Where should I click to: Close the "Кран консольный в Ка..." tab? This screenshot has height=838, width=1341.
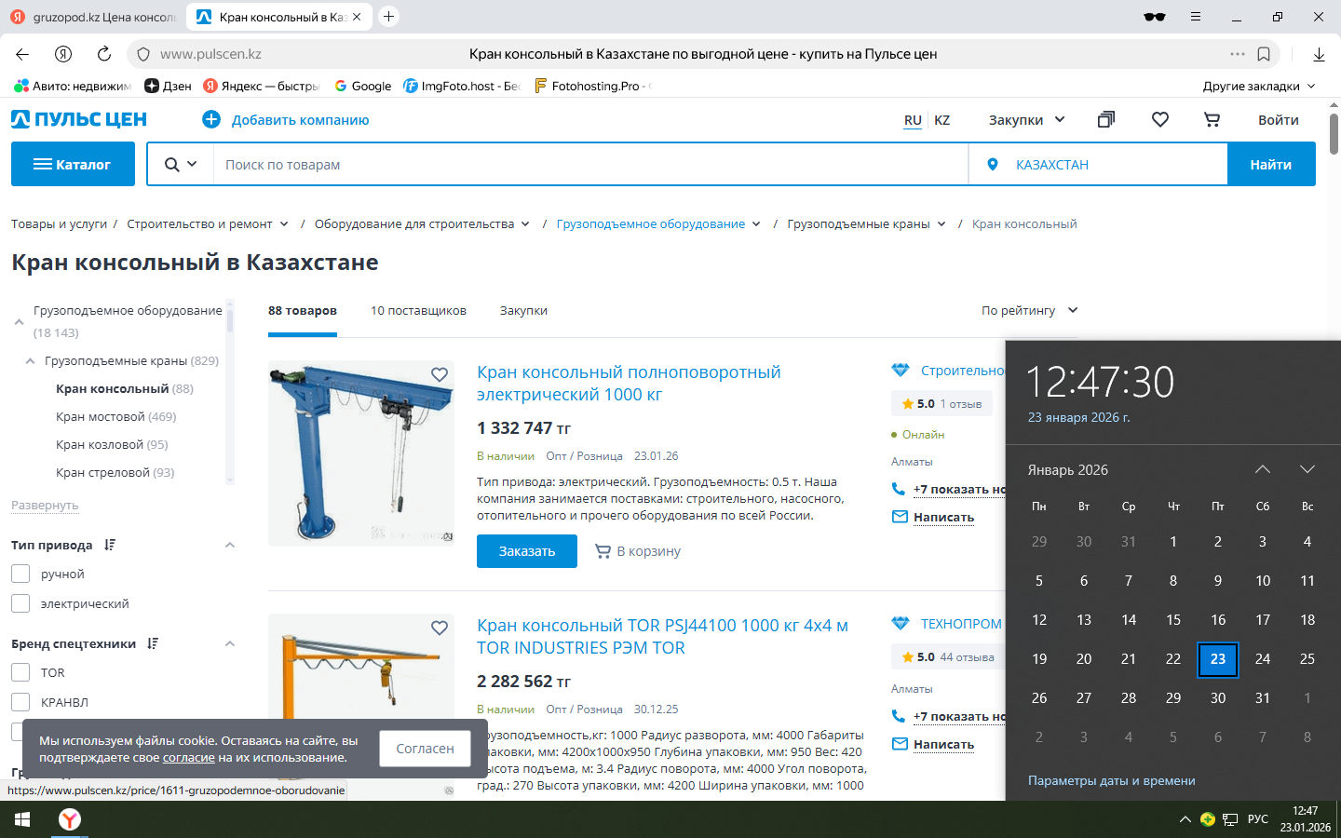point(357,17)
